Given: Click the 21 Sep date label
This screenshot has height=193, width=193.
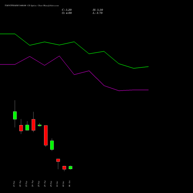Looking at the screenshot, I should click(x=14, y=184).
